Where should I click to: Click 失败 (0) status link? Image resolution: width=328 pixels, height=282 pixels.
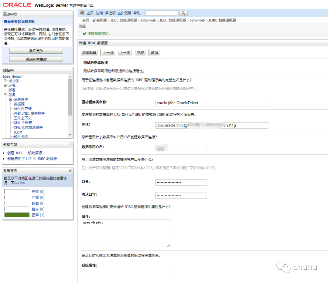click(x=38, y=192)
